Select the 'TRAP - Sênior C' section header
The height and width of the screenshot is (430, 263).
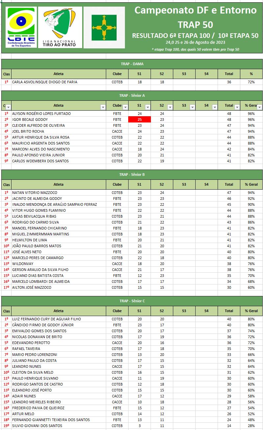click(x=132, y=301)
